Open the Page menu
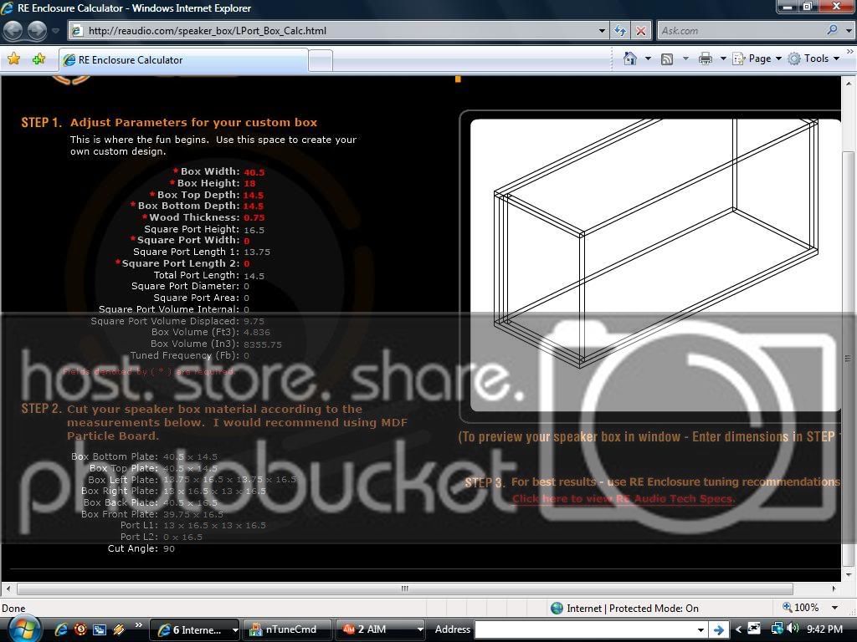The width and height of the screenshot is (857, 642). click(x=757, y=59)
